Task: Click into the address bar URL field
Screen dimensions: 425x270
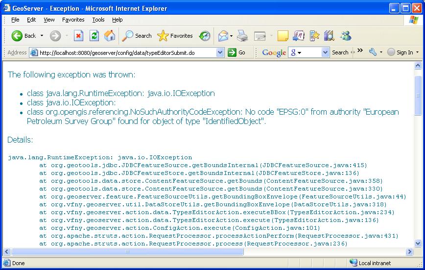Action: click(x=127, y=52)
